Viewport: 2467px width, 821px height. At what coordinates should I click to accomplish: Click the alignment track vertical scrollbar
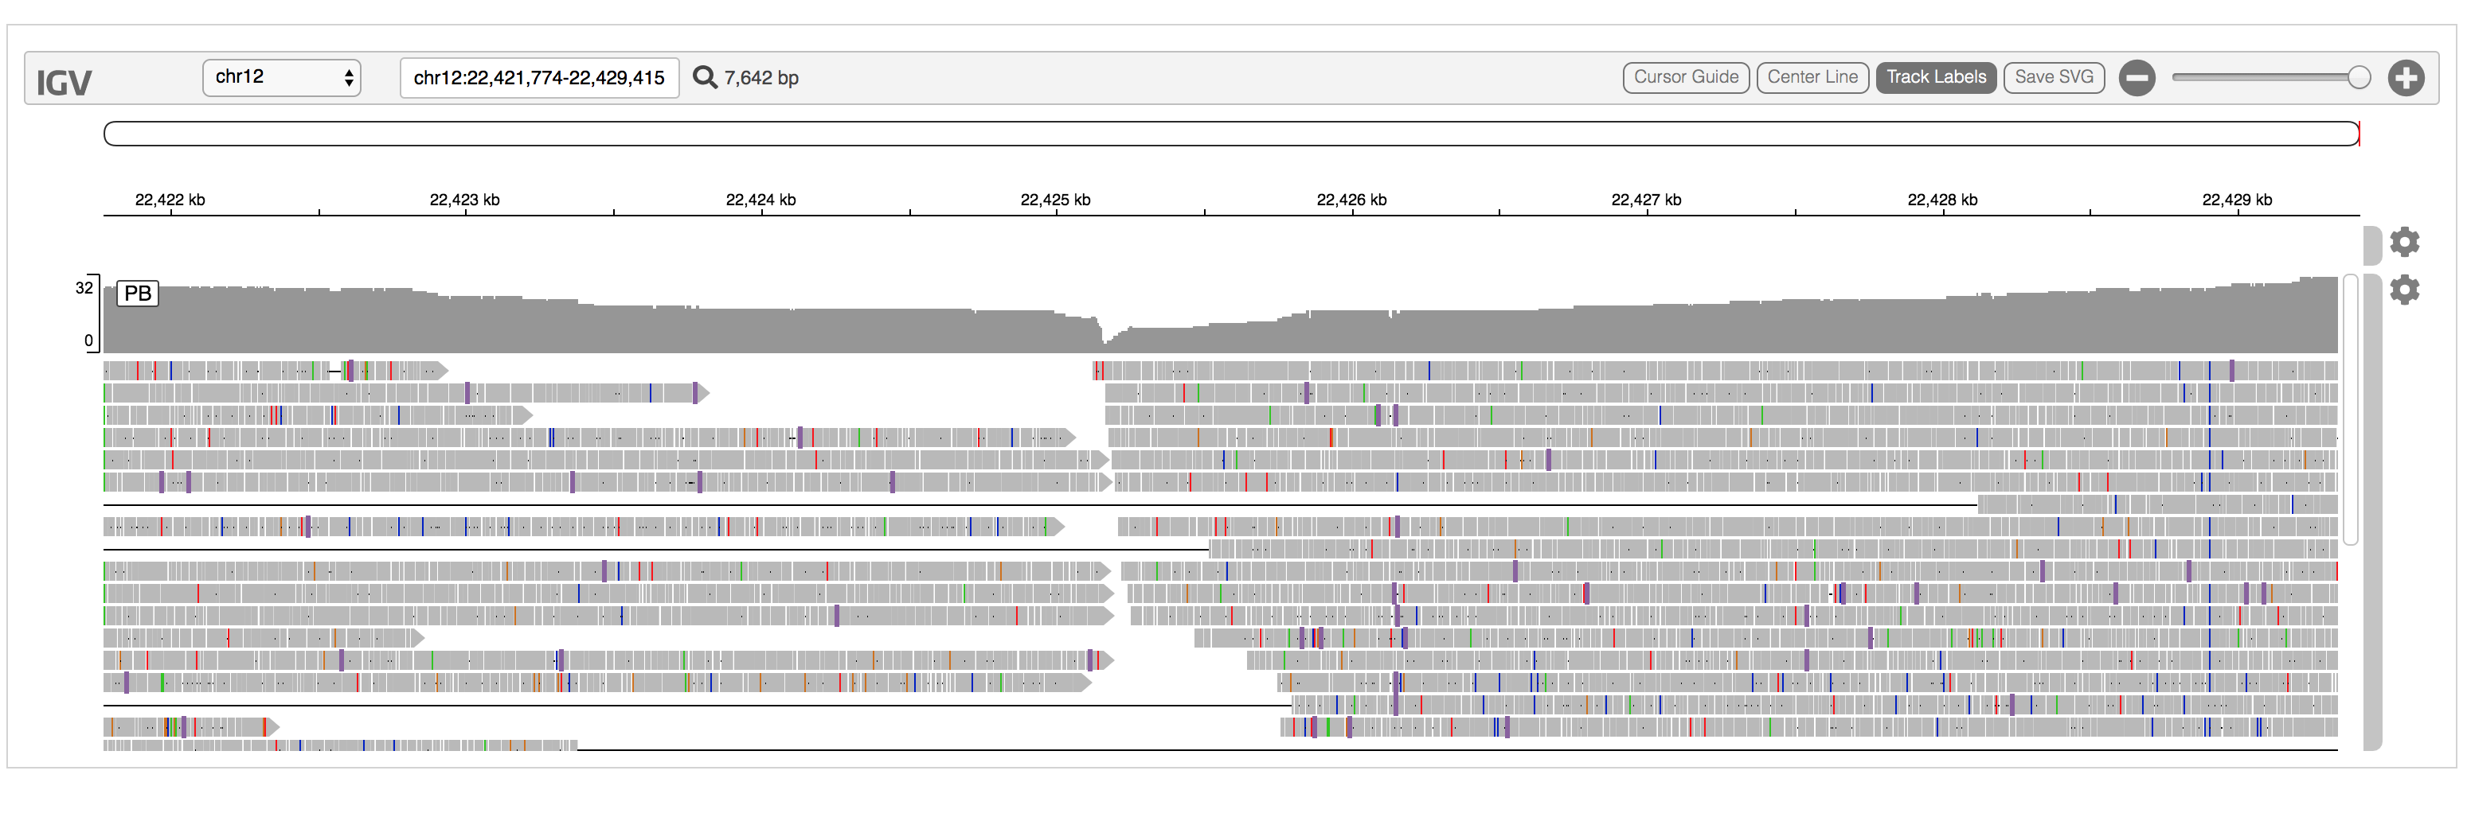2350,410
